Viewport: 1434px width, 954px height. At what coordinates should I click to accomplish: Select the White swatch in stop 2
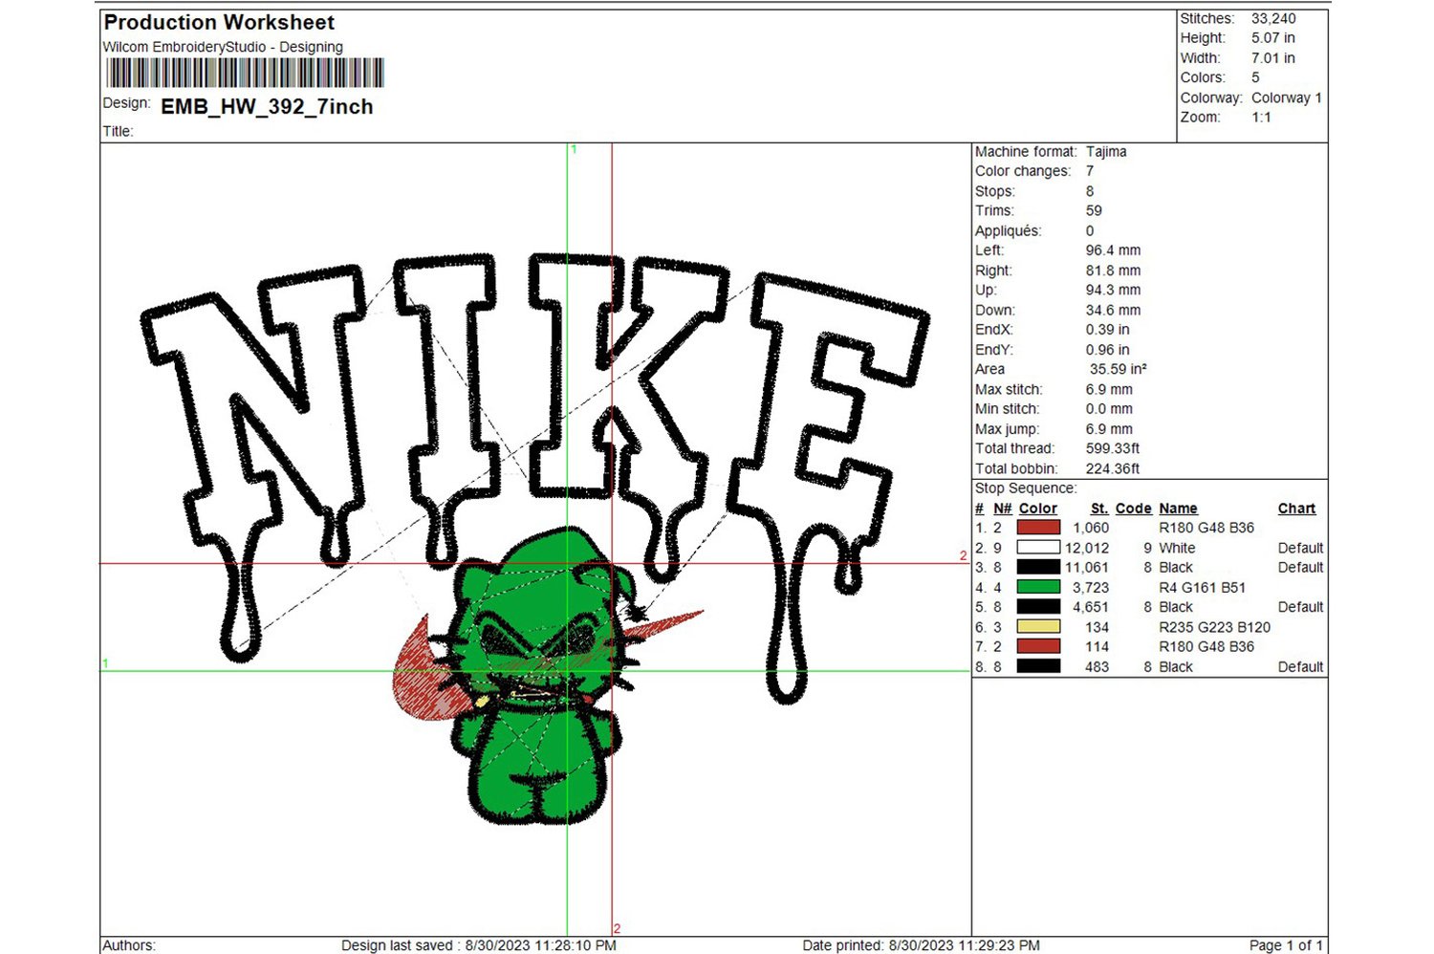point(1038,548)
